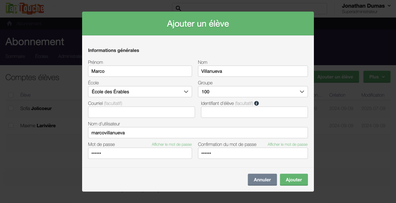
Task: Switch to the Écoles tab
Action: click(x=42, y=56)
